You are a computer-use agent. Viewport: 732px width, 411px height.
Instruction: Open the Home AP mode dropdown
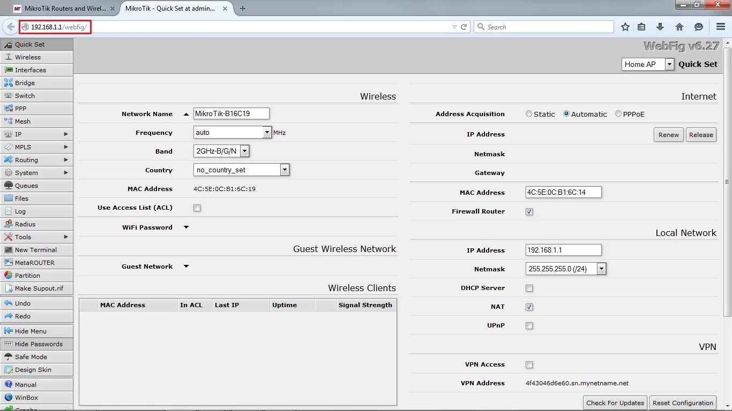pyautogui.click(x=669, y=64)
